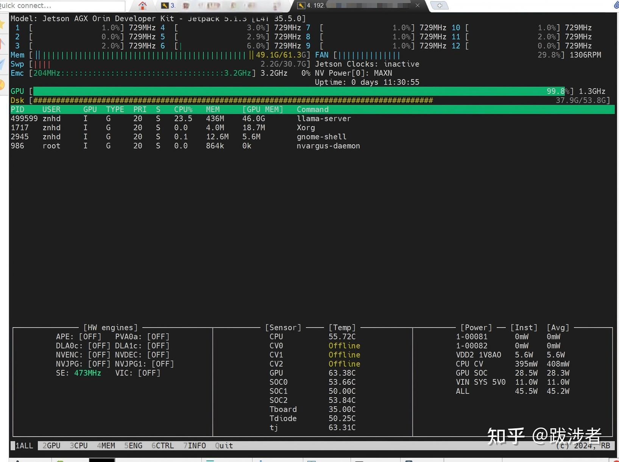Click the Mem usage bar 49.1G/61.3G
The image size is (619, 462).
click(x=170, y=55)
